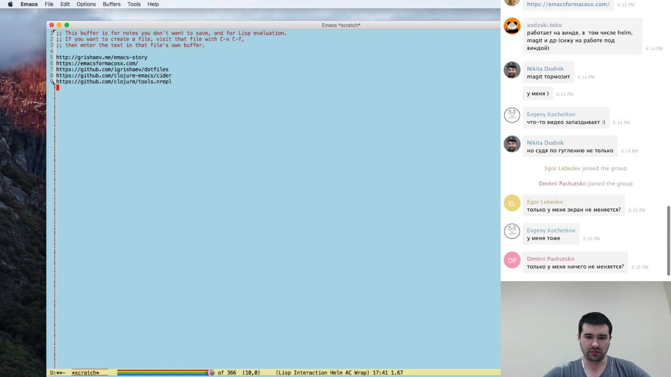Open the emacsformacosx.com link in chat
Image resolution: width=671 pixels, height=377 pixels.
[568, 4]
